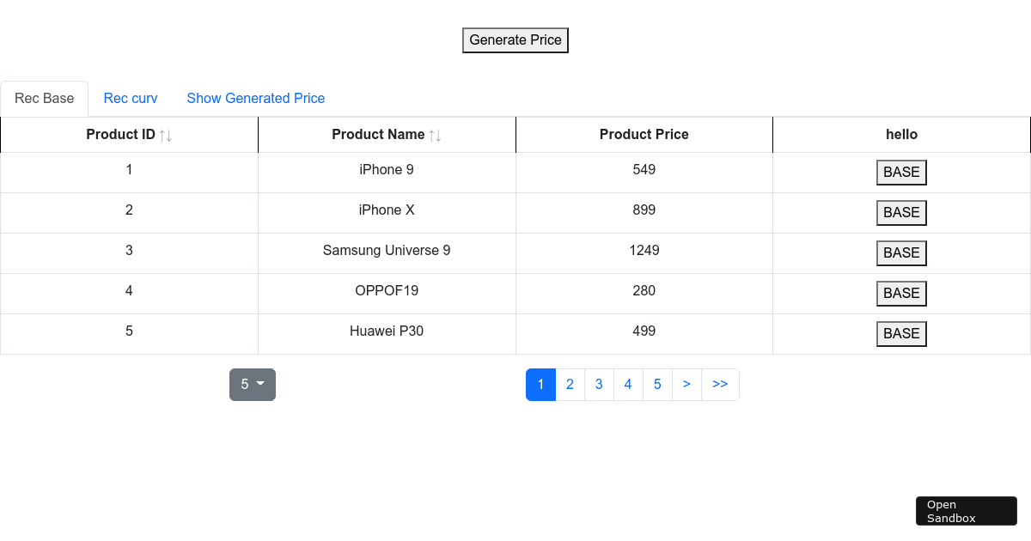Click BASE button for Samsung Universe 9
Viewport: 1031px width, 541px height.
(x=901, y=253)
